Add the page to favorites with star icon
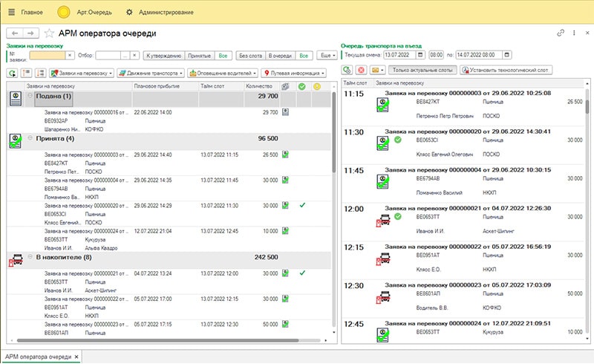594x364 pixels. (49, 33)
